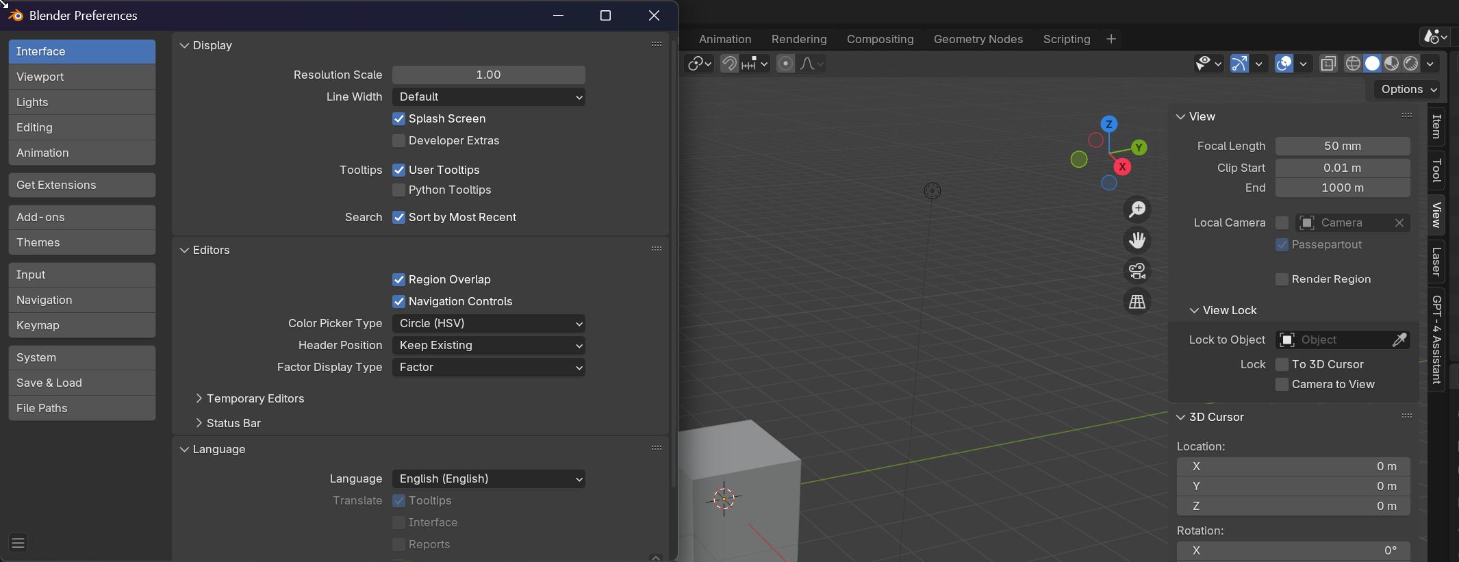Open Header Position dropdown

click(x=488, y=345)
